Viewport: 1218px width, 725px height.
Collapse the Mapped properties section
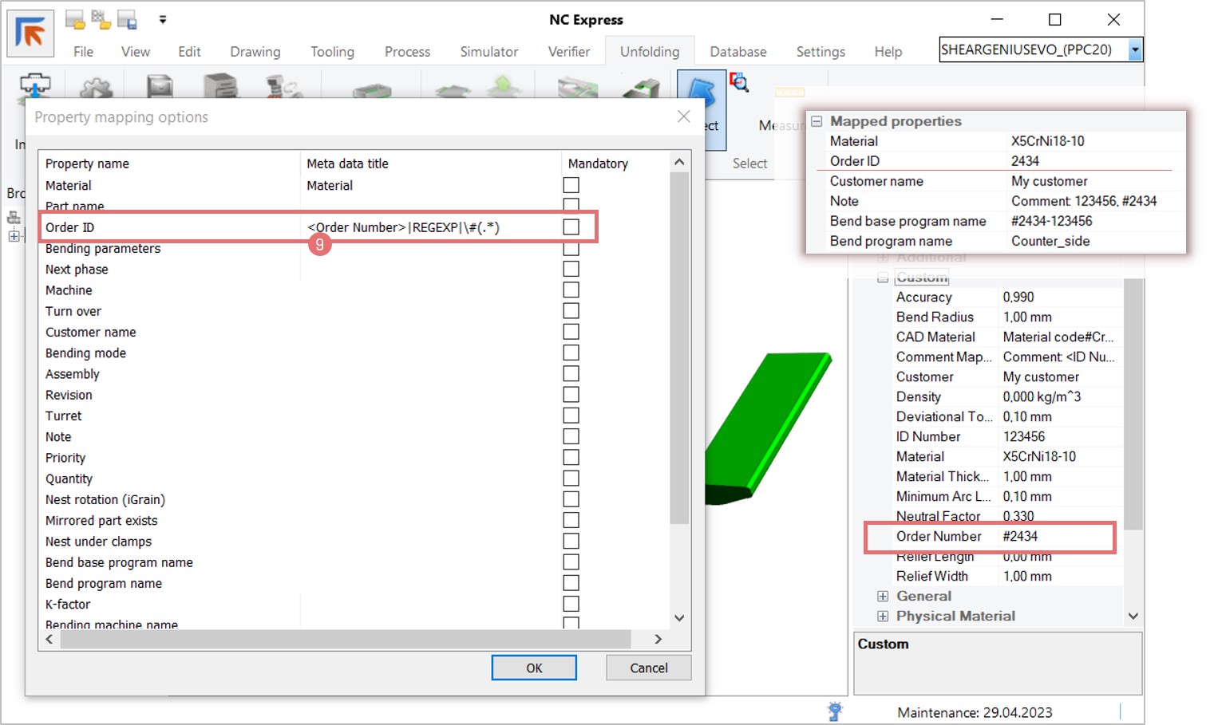tap(817, 121)
